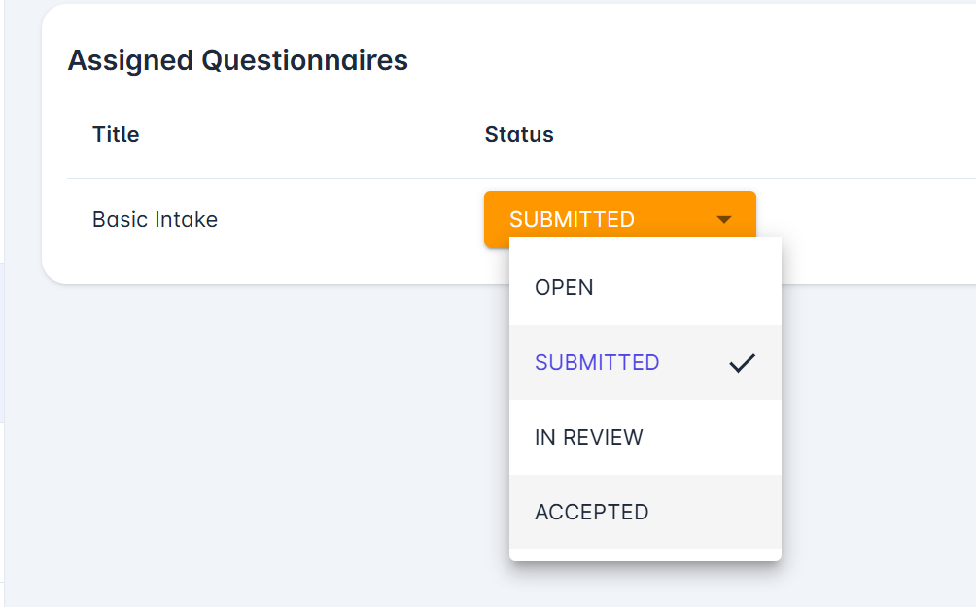Click empty space right of the SUBMITTED button

click(865, 220)
